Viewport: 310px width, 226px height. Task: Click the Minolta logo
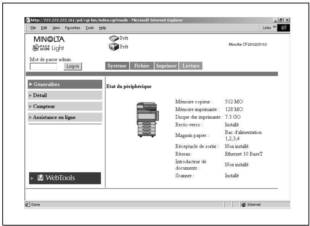[49, 39]
